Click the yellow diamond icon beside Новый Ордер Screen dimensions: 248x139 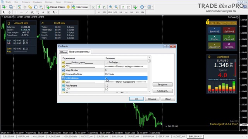(68, 7)
